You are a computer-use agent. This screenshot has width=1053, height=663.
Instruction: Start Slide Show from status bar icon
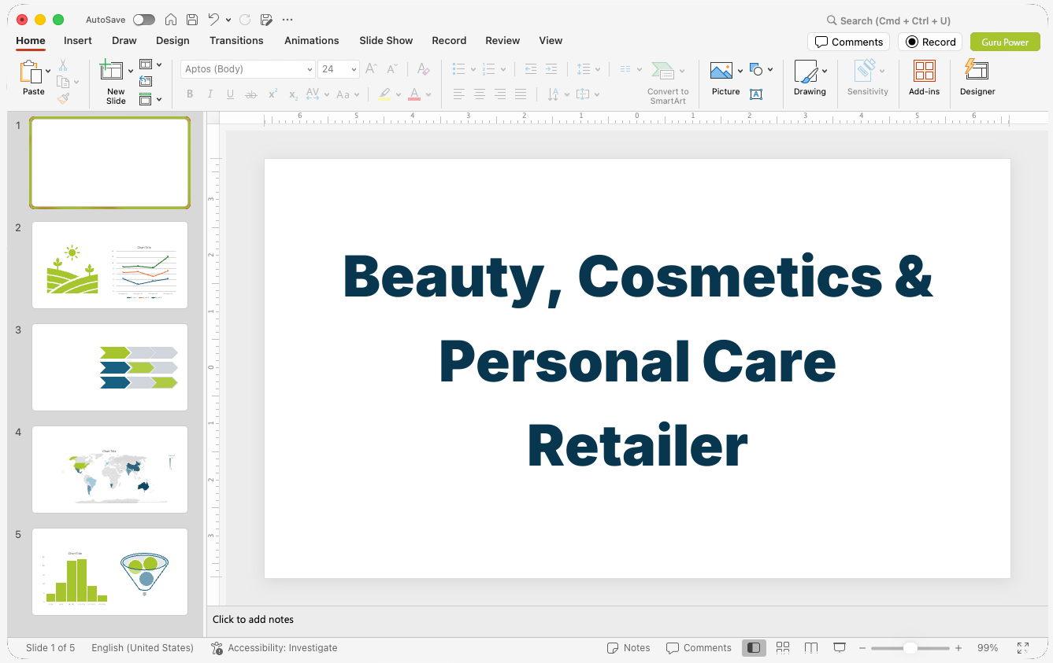[840, 648]
